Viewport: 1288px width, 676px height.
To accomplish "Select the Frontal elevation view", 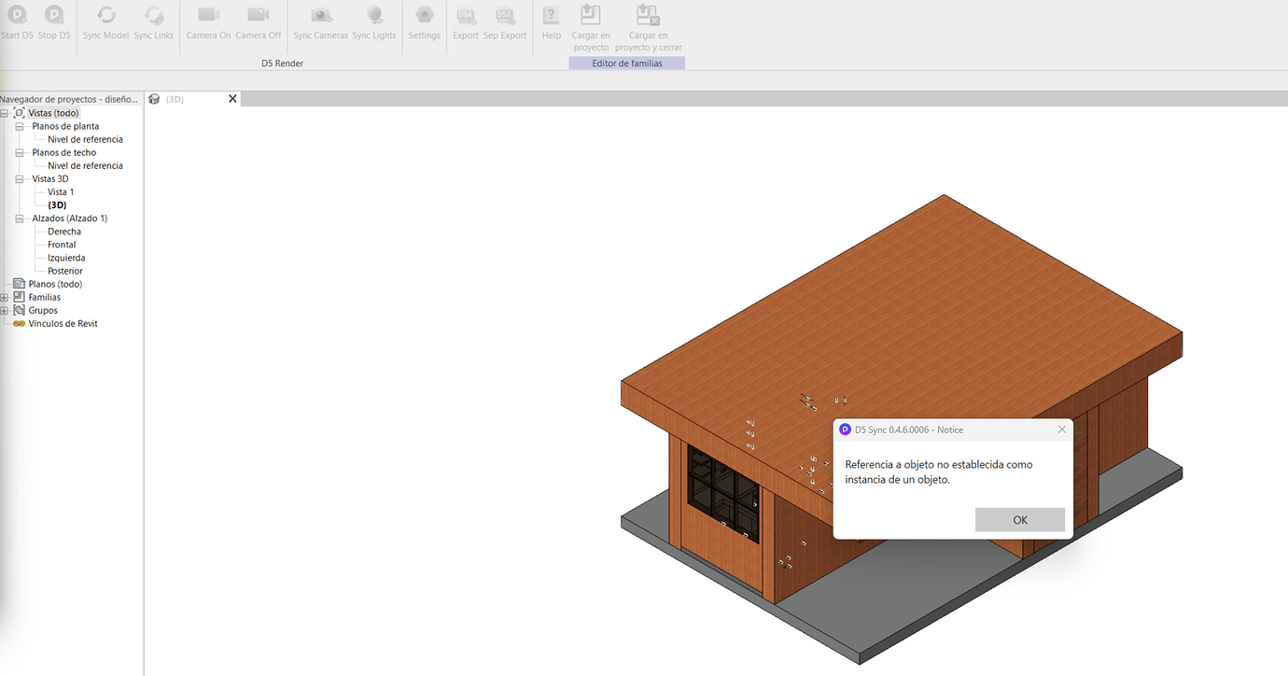I will [x=61, y=244].
